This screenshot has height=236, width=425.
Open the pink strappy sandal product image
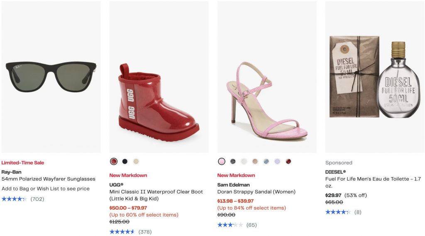click(x=267, y=77)
